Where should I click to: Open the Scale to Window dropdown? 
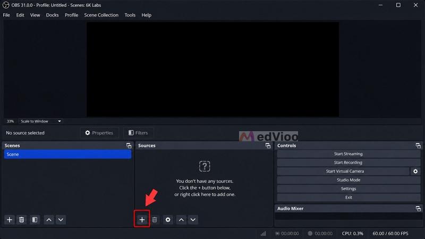point(41,121)
